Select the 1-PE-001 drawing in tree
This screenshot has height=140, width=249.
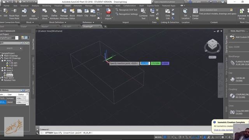pos(13,63)
